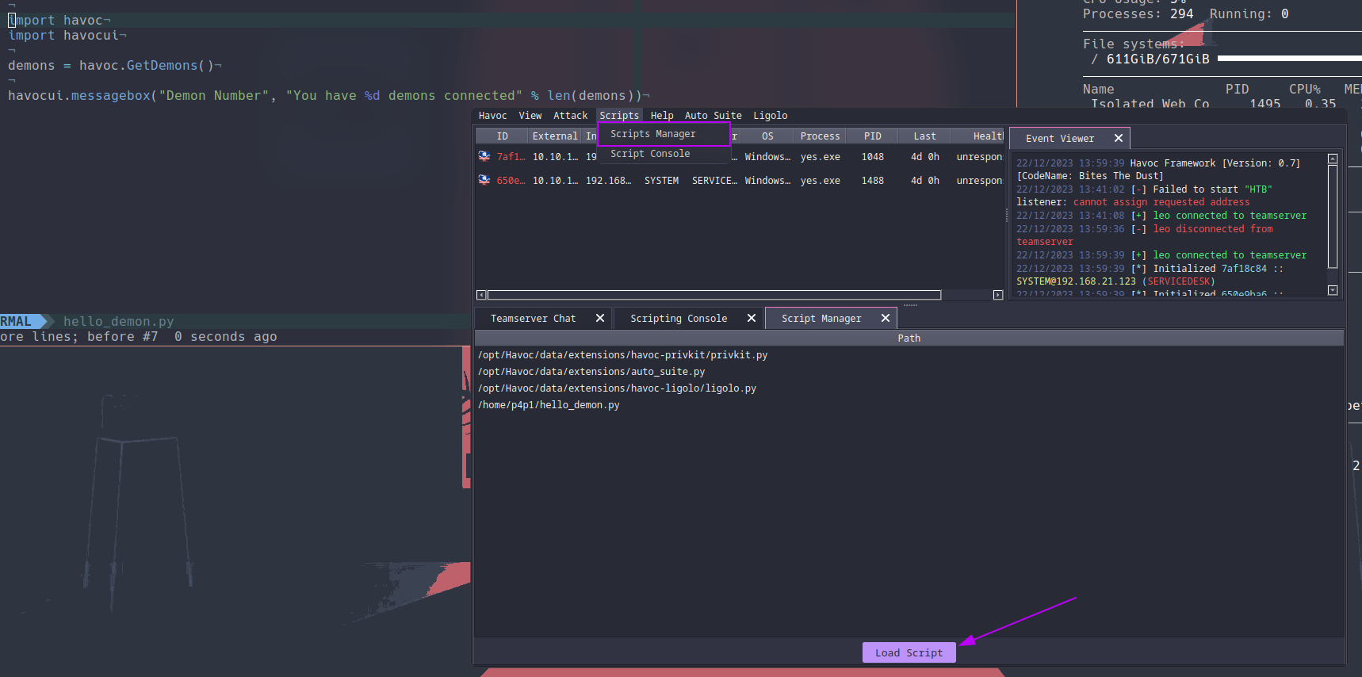Image resolution: width=1362 pixels, height=677 pixels.
Task: Choose Script Console menu entry
Action: pyautogui.click(x=649, y=154)
